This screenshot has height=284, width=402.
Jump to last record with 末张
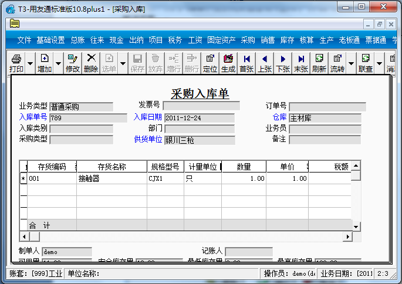pyautogui.click(x=301, y=63)
